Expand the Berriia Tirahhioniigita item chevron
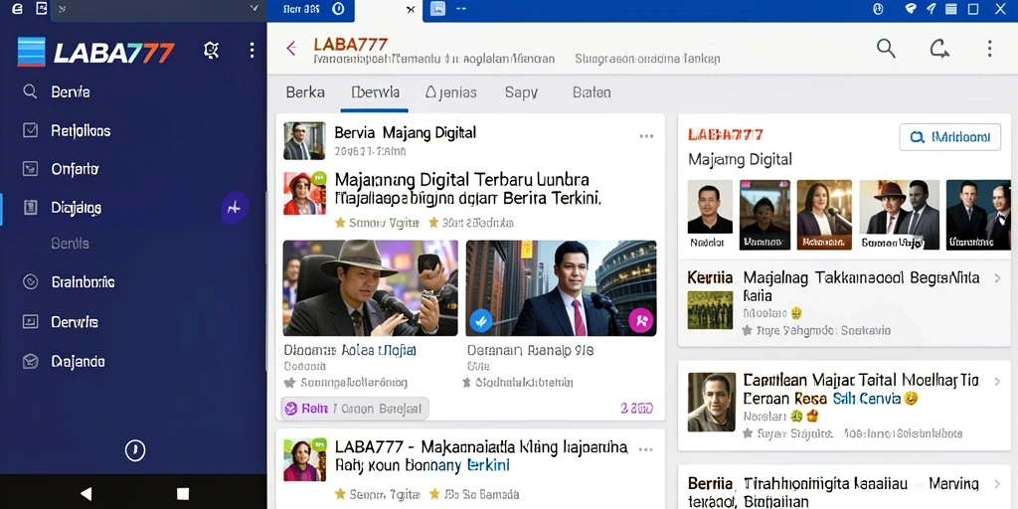Image resolution: width=1018 pixels, height=509 pixels. pos(997,484)
